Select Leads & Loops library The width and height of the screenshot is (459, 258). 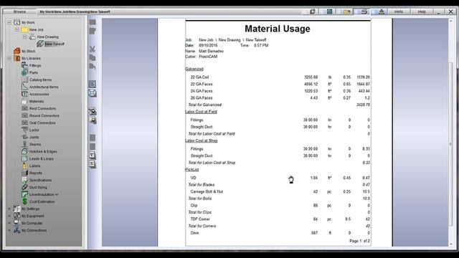click(41, 159)
